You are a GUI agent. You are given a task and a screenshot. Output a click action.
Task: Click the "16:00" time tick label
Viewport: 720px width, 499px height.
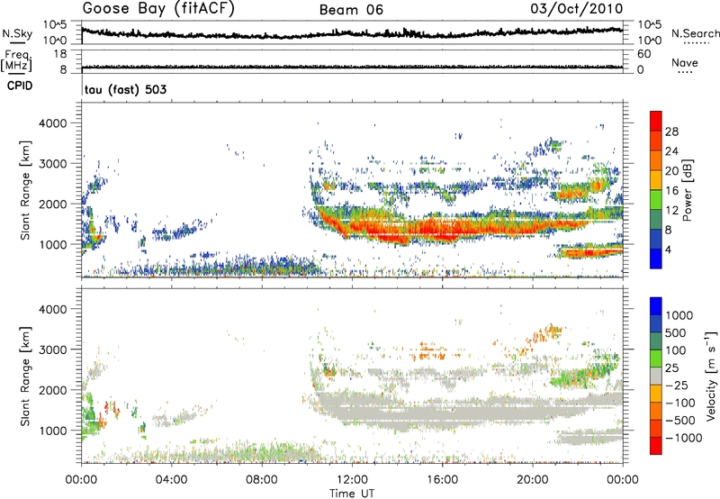tap(442, 480)
